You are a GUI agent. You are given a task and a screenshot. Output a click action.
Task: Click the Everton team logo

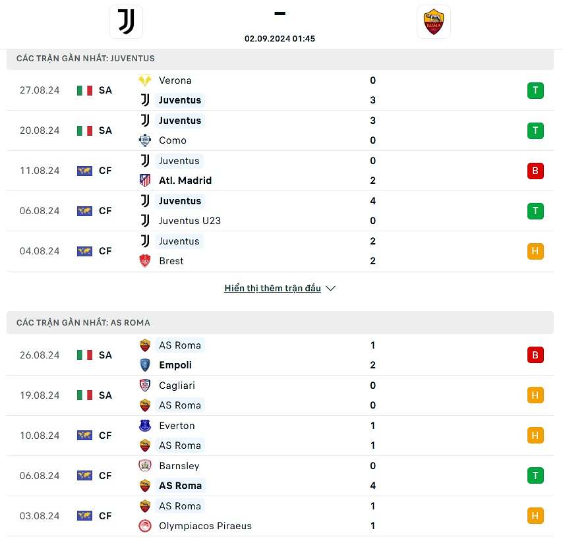tap(145, 426)
